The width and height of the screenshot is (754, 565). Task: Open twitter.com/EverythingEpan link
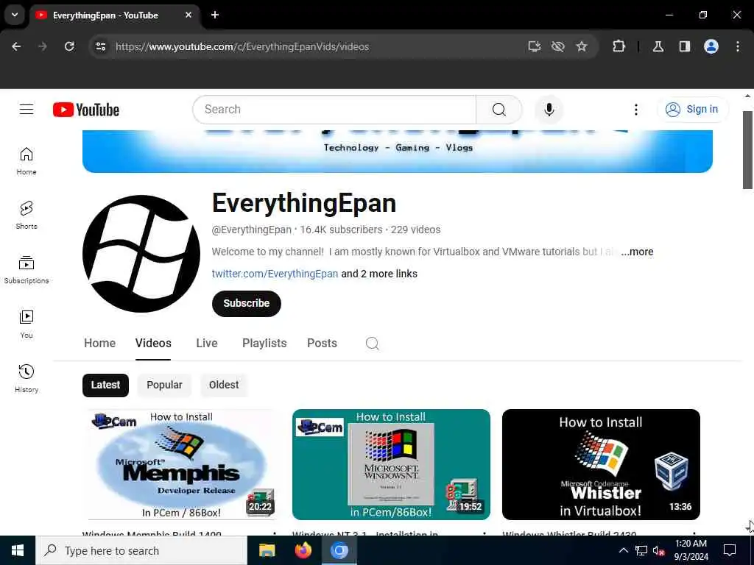pyautogui.click(x=275, y=274)
